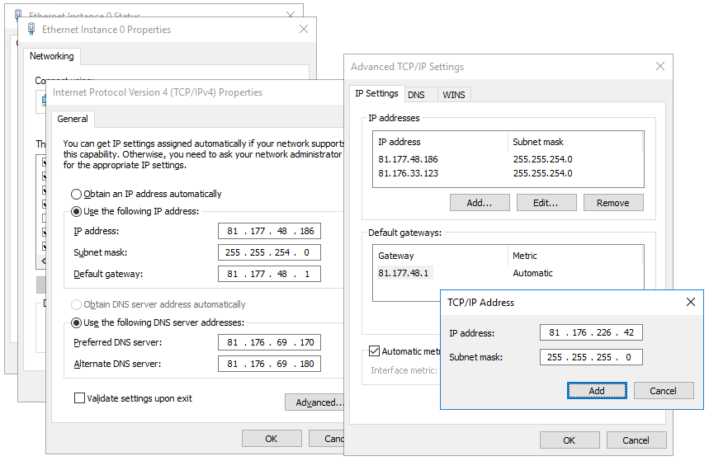Close the Ethernet Instance 0 Properties window
Image resolution: width=709 pixels, height=461 pixels.
point(303,30)
